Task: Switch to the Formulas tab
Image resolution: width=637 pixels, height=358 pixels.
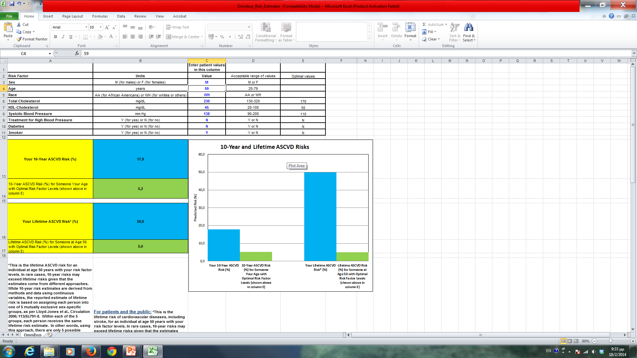Action: click(100, 16)
